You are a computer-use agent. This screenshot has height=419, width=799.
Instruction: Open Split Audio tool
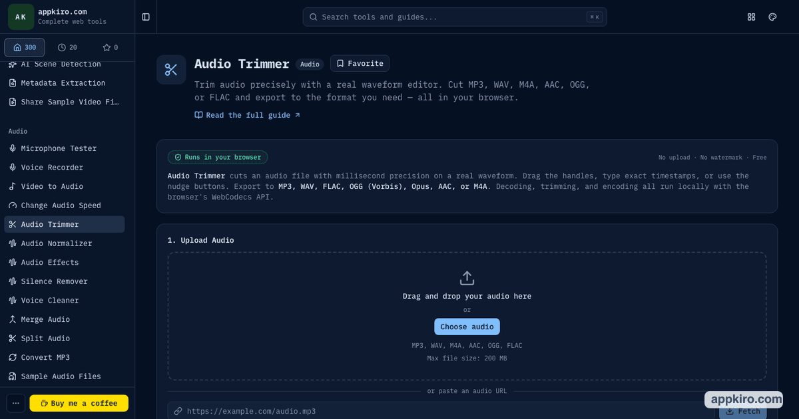[65, 339]
